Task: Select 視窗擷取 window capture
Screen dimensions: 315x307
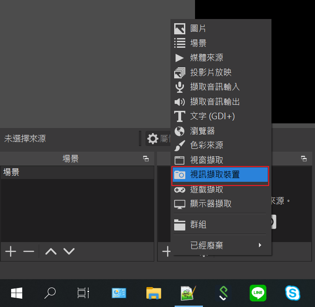Action: click(207, 160)
